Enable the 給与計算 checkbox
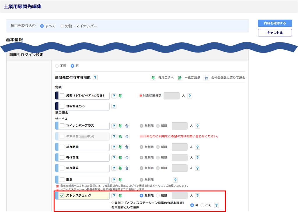 click(x=62, y=168)
